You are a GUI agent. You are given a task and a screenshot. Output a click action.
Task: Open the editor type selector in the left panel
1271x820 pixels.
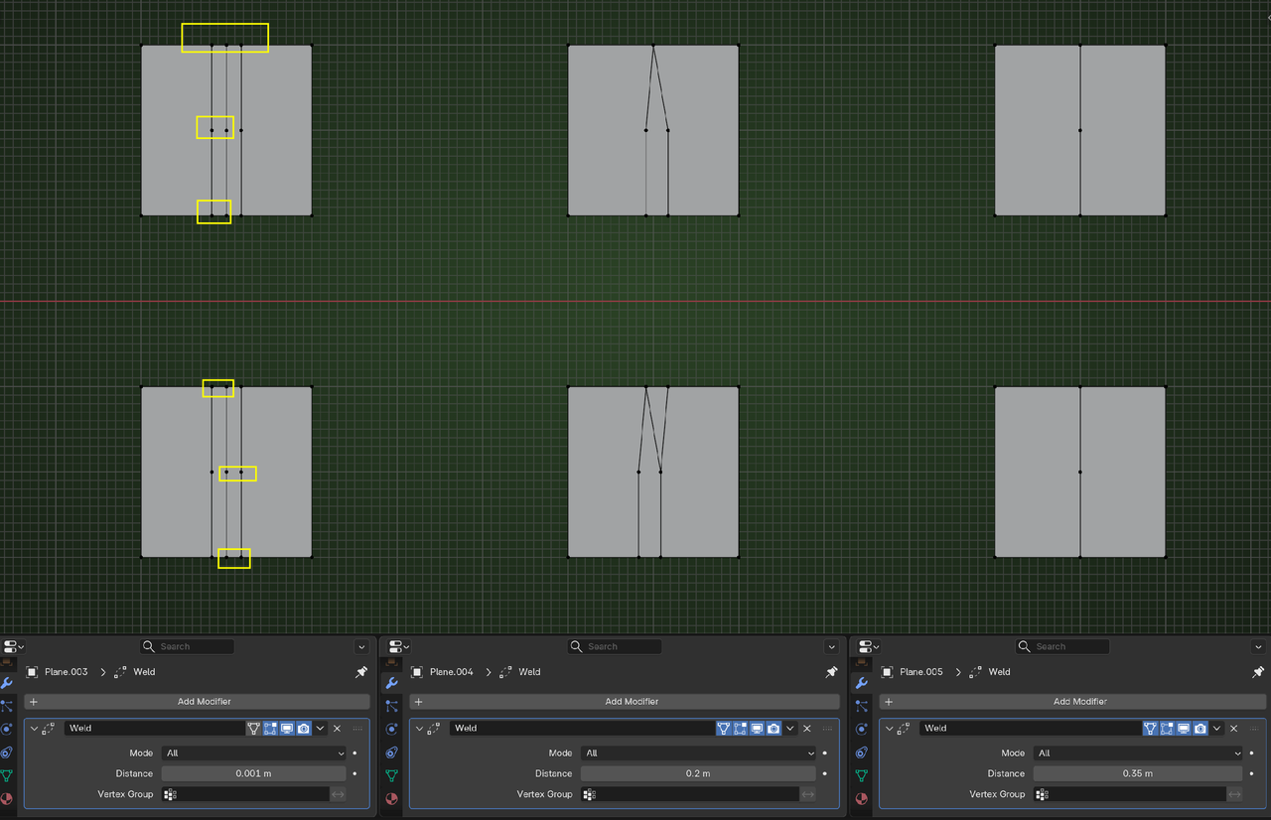point(12,647)
